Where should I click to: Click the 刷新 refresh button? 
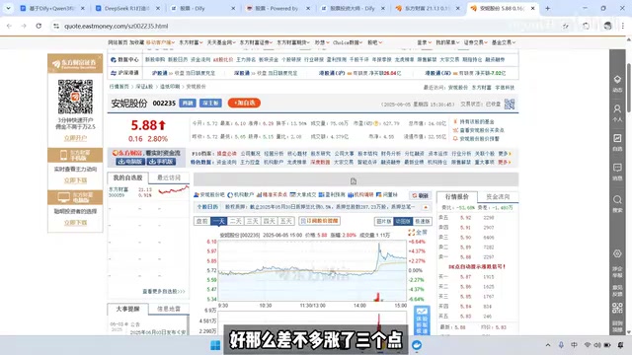[x=421, y=195]
